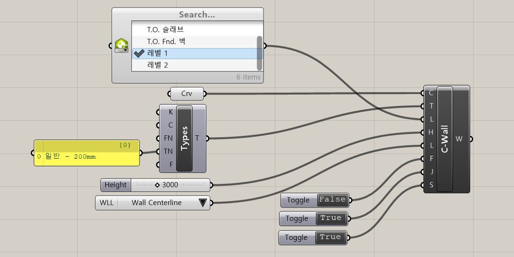Click the Search... field in level picker
The height and width of the screenshot is (257, 514).
pyautogui.click(x=197, y=15)
